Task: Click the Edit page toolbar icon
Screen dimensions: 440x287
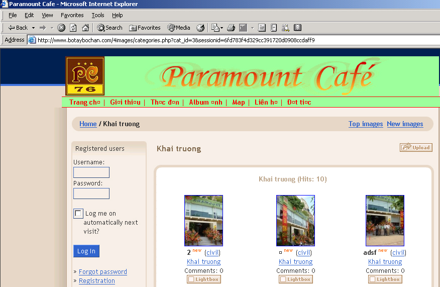Action: coord(243,28)
